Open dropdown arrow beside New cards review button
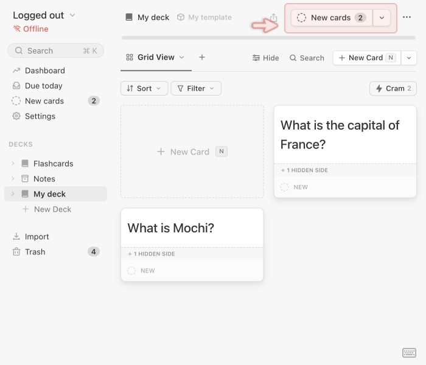Image resolution: width=426 pixels, height=365 pixels. click(382, 18)
